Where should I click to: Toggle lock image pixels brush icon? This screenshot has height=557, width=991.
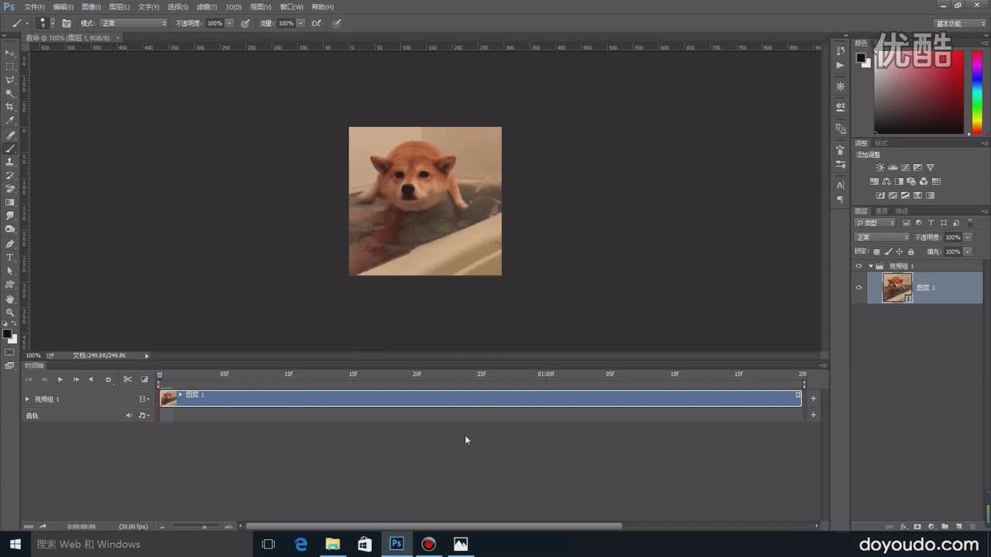(888, 251)
